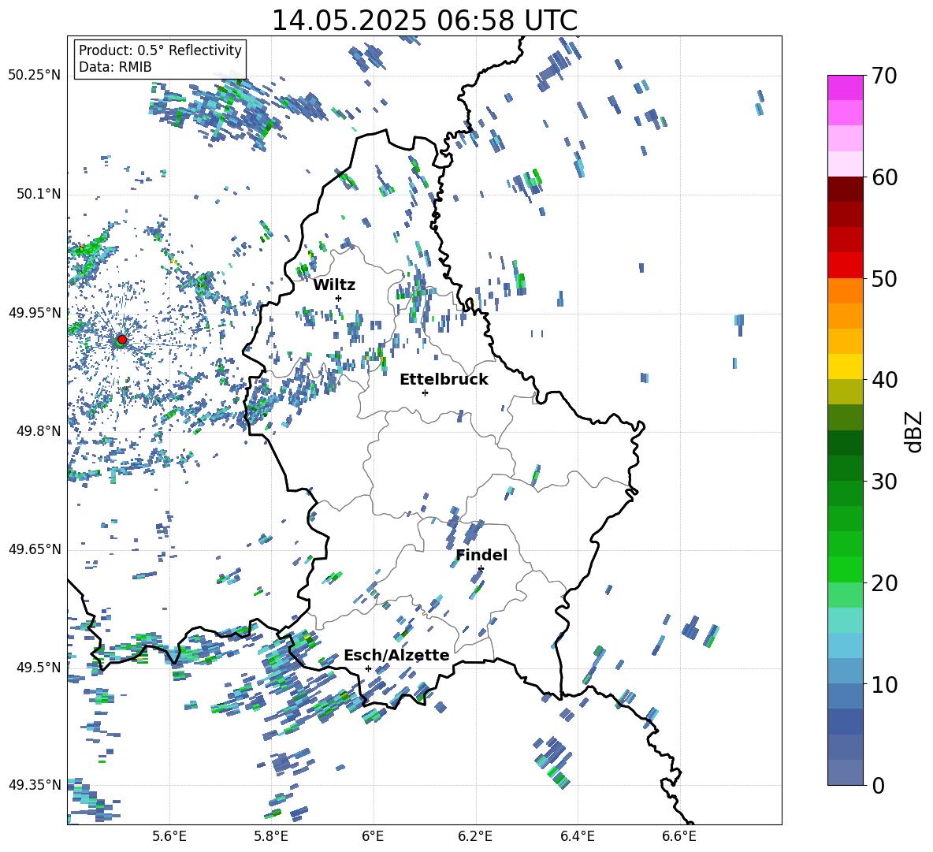Image resolution: width=933 pixels, height=852 pixels.
Task: Click the Findel cross marker
Action: point(481,569)
